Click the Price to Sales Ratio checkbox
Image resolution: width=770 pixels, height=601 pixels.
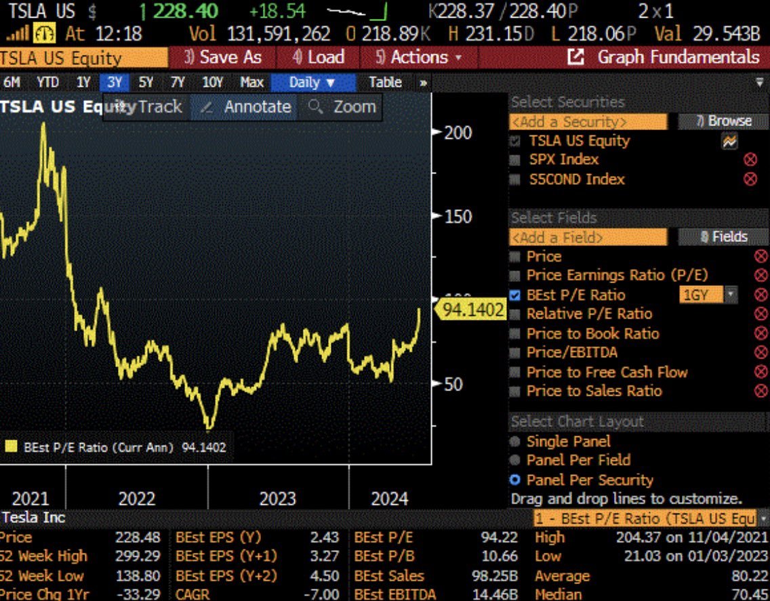click(x=514, y=392)
